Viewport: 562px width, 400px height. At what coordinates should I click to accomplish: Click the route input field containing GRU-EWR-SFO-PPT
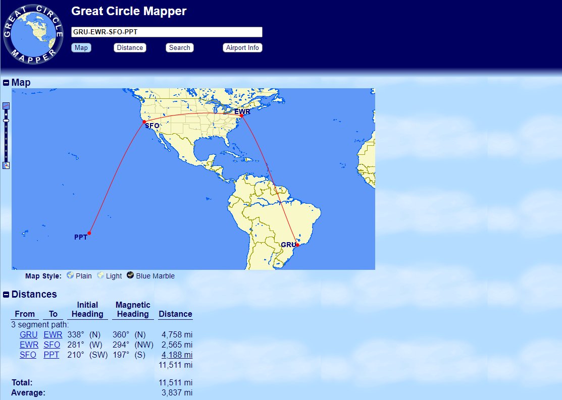(167, 32)
